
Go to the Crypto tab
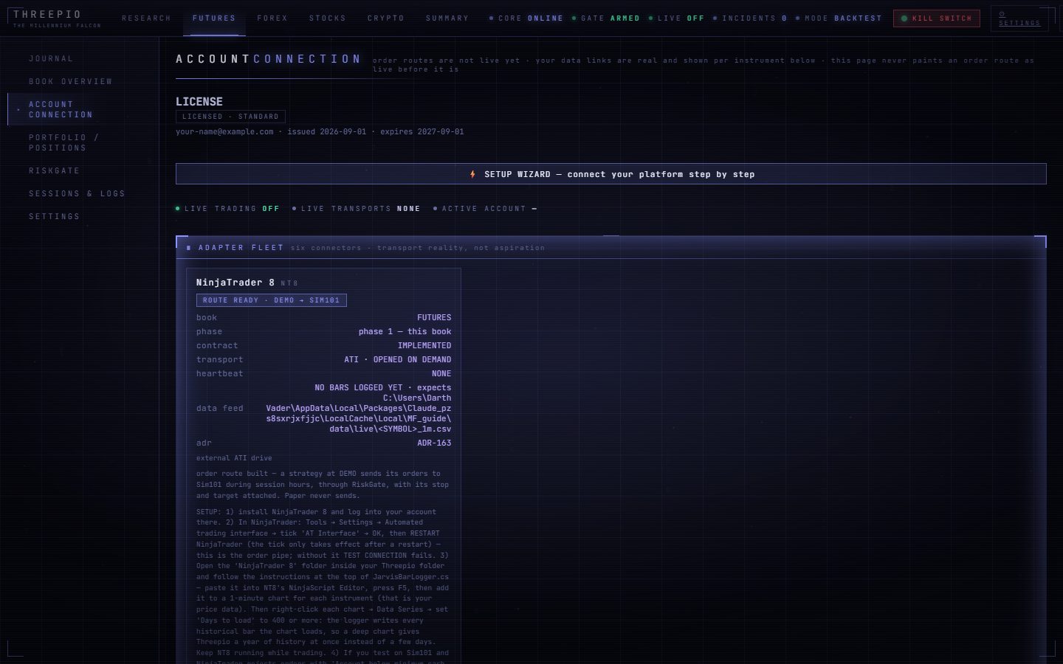(x=386, y=18)
